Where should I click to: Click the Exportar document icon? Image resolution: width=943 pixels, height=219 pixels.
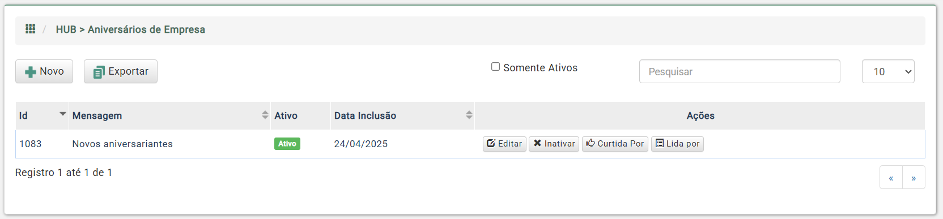99,72
